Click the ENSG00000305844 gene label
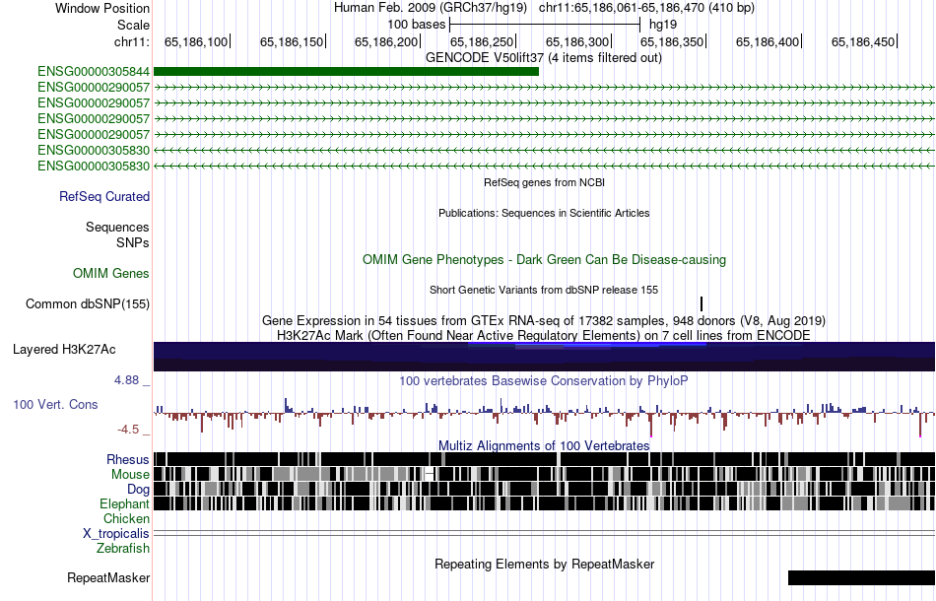 pyautogui.click(x=94, y=72)
